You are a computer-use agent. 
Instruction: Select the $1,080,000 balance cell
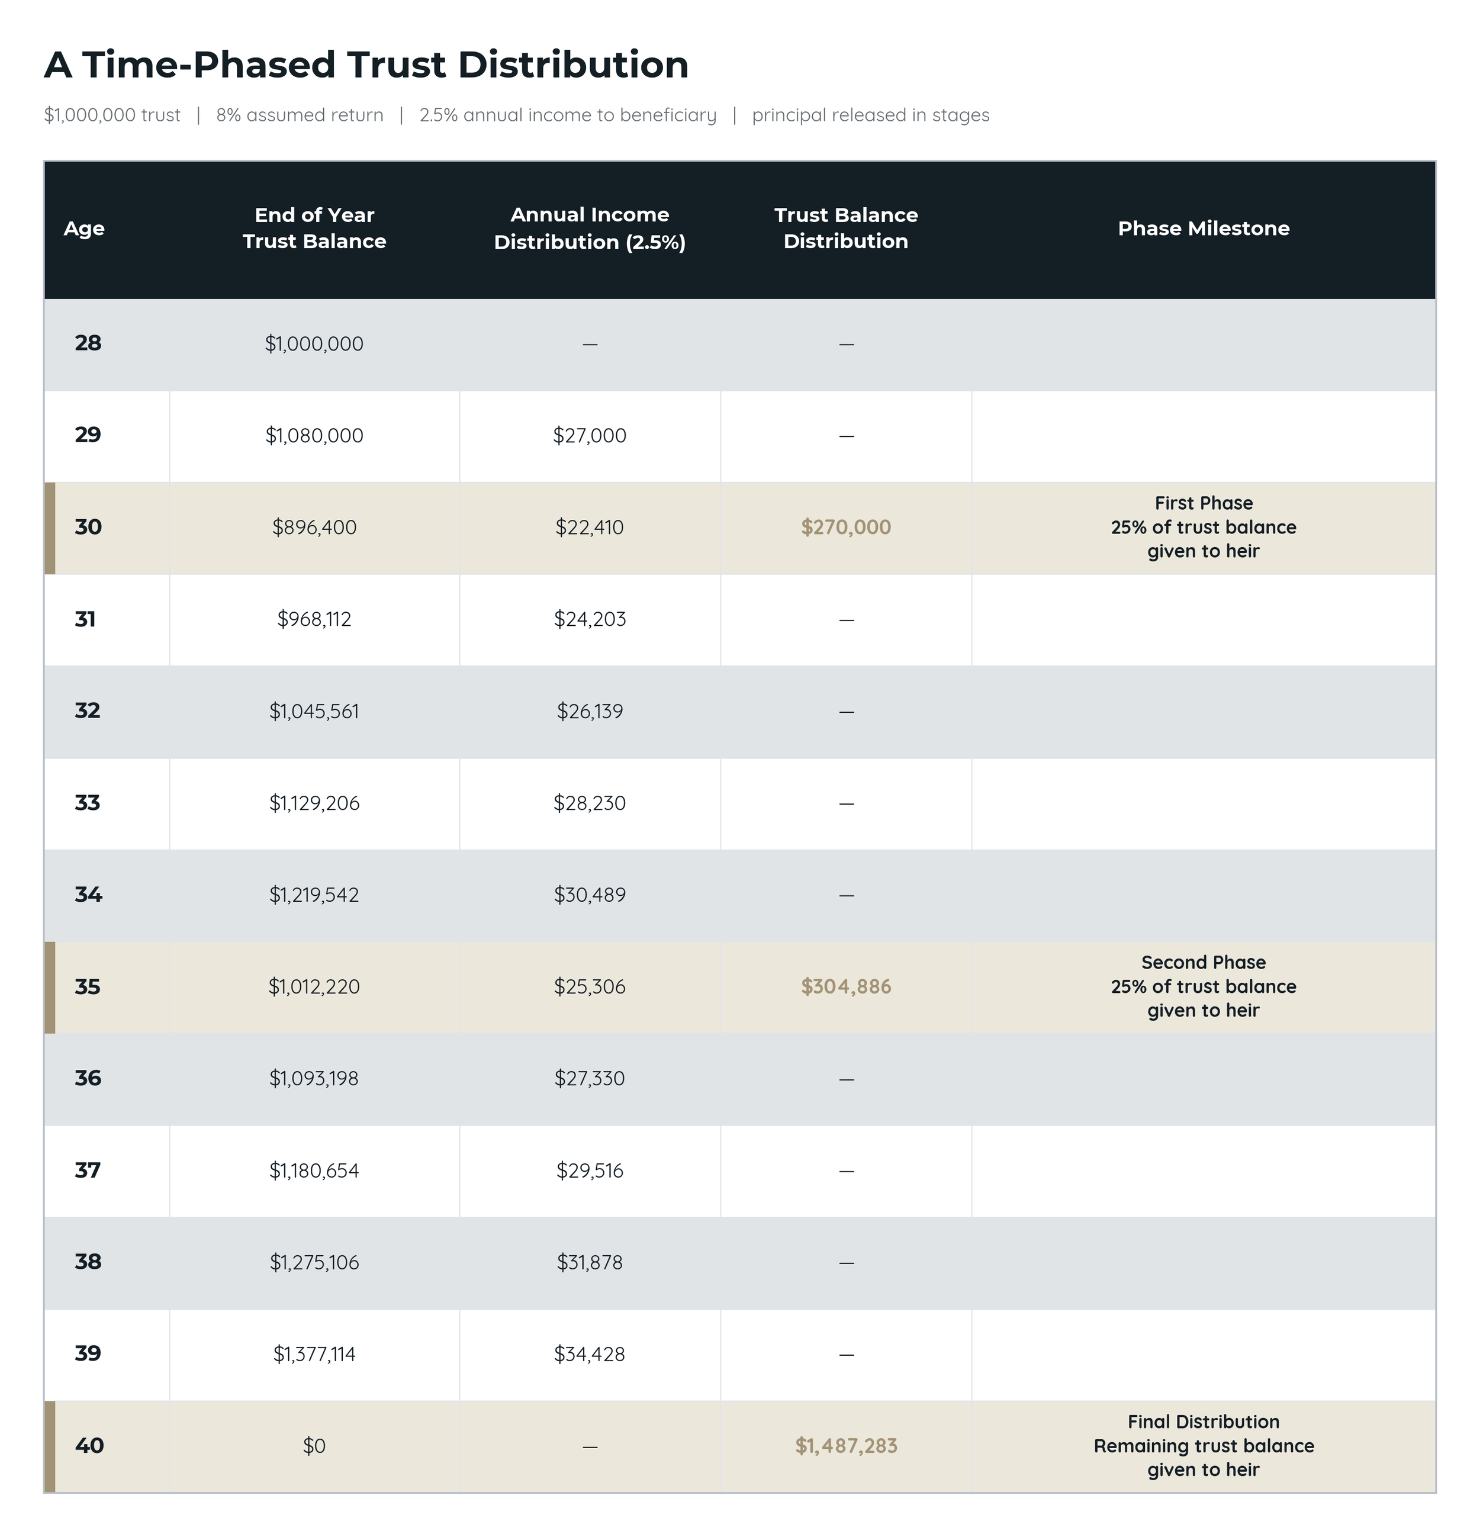[x=314, y=435]
